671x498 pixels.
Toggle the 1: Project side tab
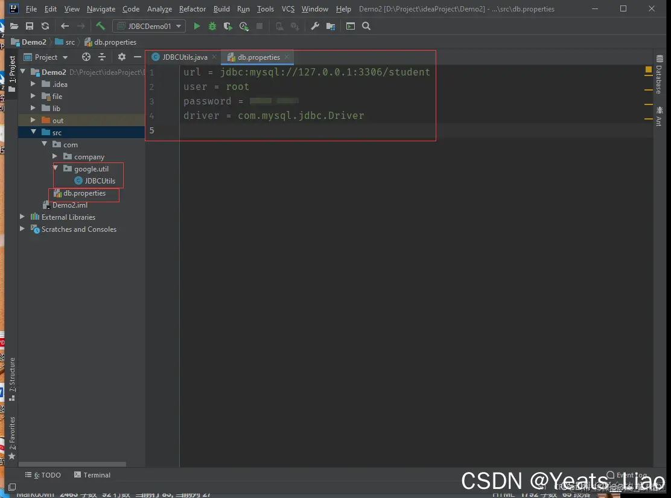click(x=12, y=73)
